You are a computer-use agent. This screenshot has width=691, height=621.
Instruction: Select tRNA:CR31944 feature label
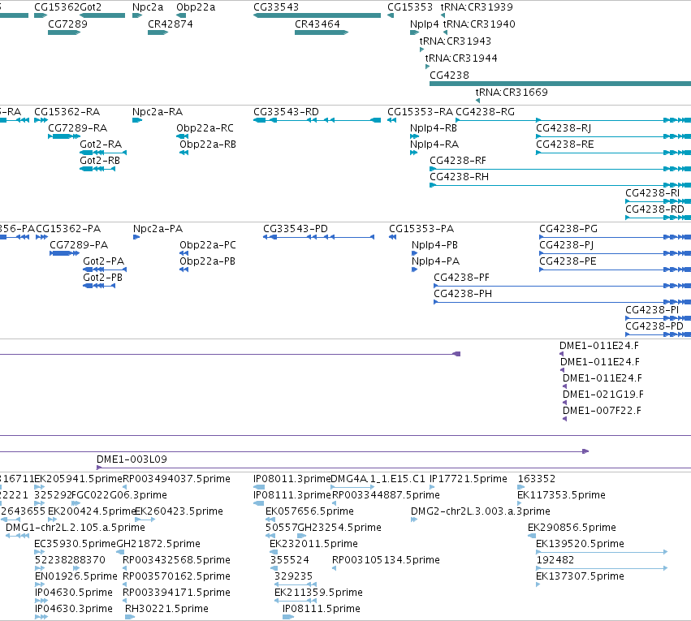pos(461,58)
